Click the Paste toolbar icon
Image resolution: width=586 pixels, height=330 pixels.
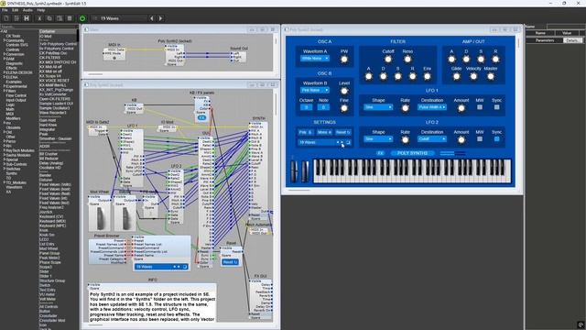(60, 18)
